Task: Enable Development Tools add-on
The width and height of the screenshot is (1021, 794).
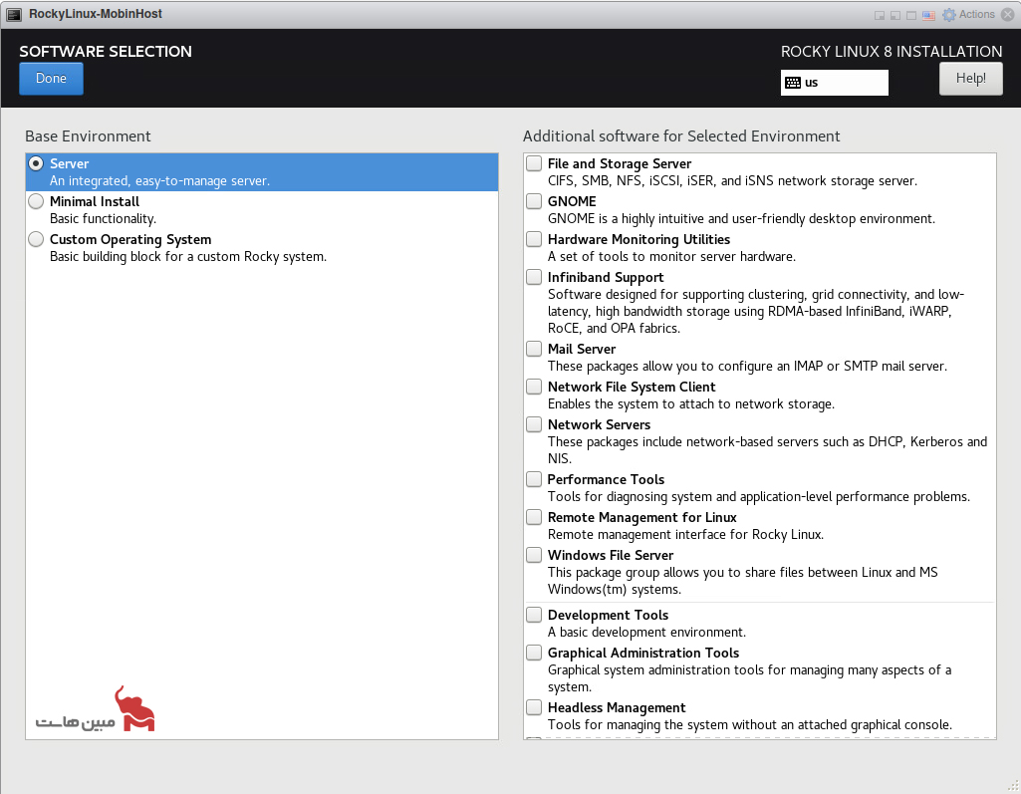Action: tap(534, 615)
